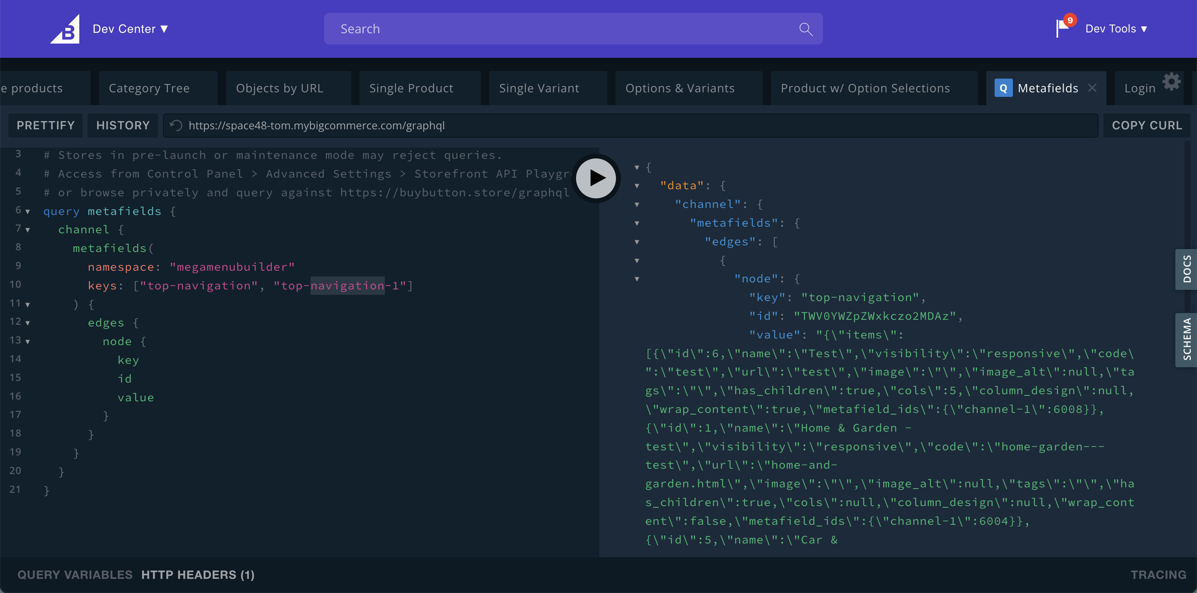Viewport: 1197px width, 593px height.
Task: Click the Search input field
Action: tap(573, 29)
